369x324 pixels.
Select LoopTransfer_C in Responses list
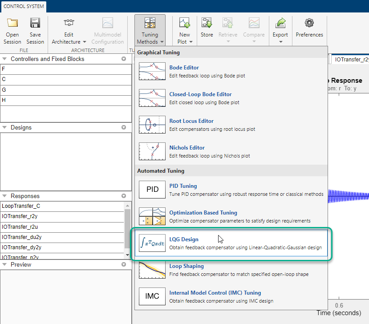point(21,206)
